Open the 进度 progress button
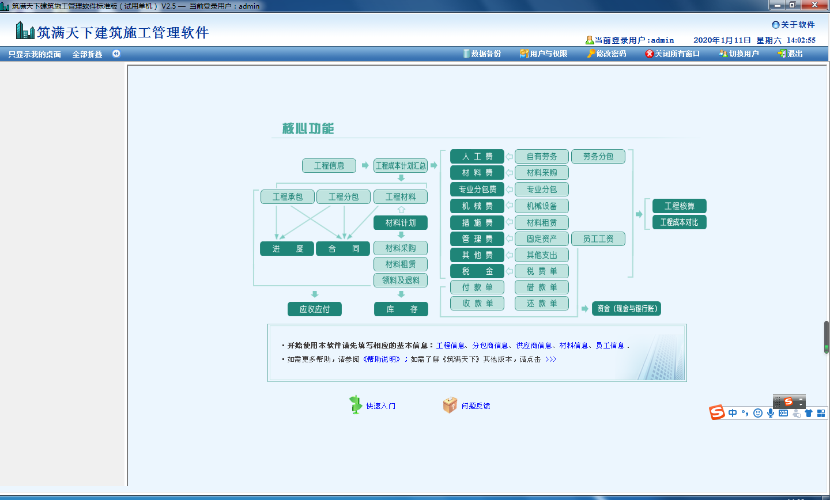This screenshot has width=830, height=500. pos(287,249)
